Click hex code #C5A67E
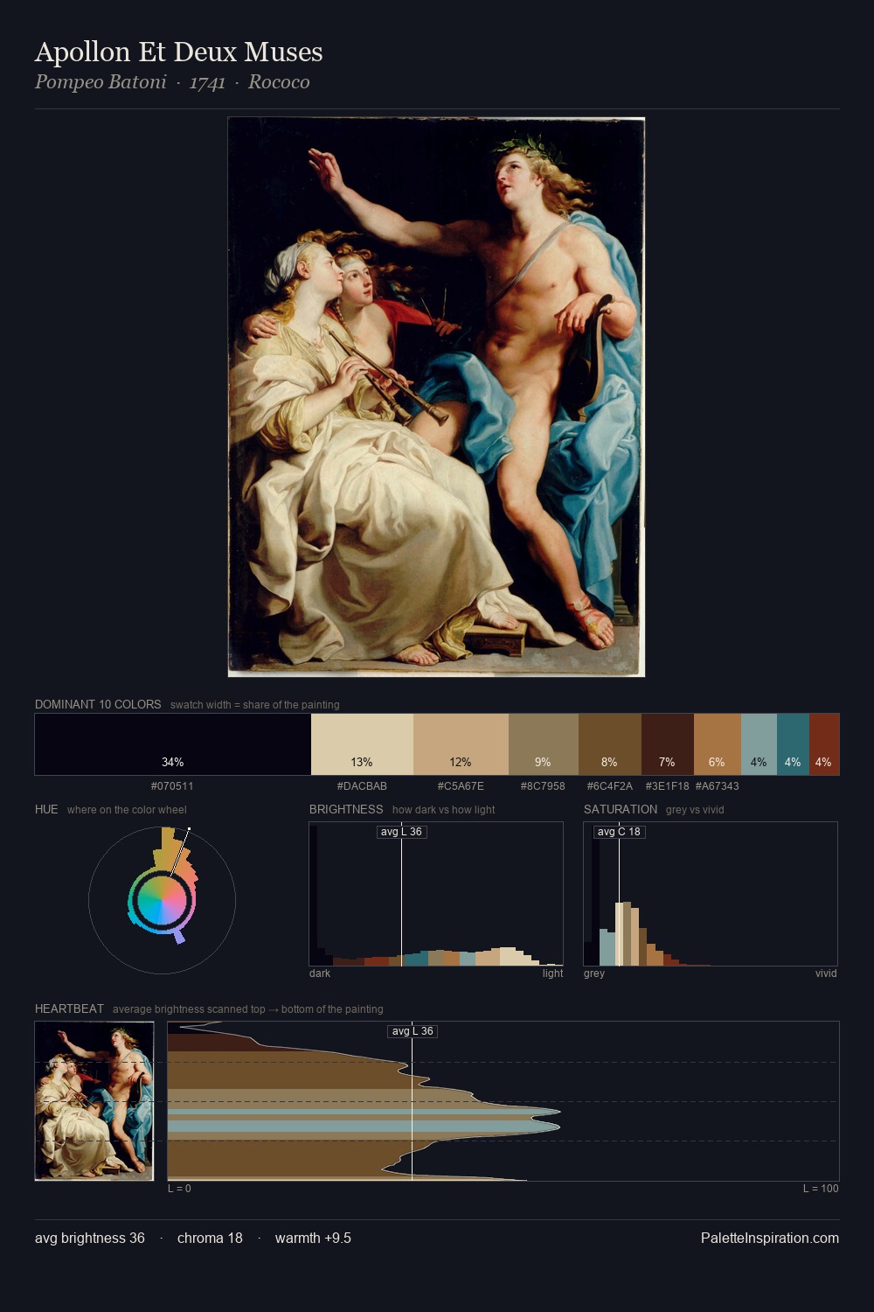 point(461,786)
